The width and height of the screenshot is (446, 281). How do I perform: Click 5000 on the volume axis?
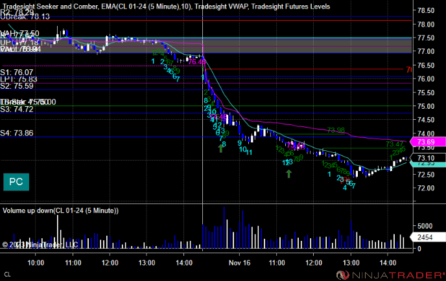point(425,226)
